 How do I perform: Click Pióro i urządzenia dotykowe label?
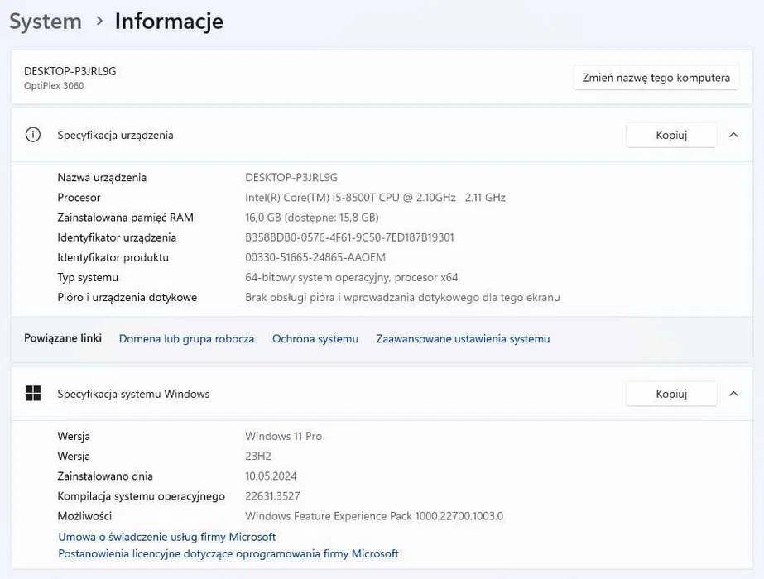click(127, 297)
